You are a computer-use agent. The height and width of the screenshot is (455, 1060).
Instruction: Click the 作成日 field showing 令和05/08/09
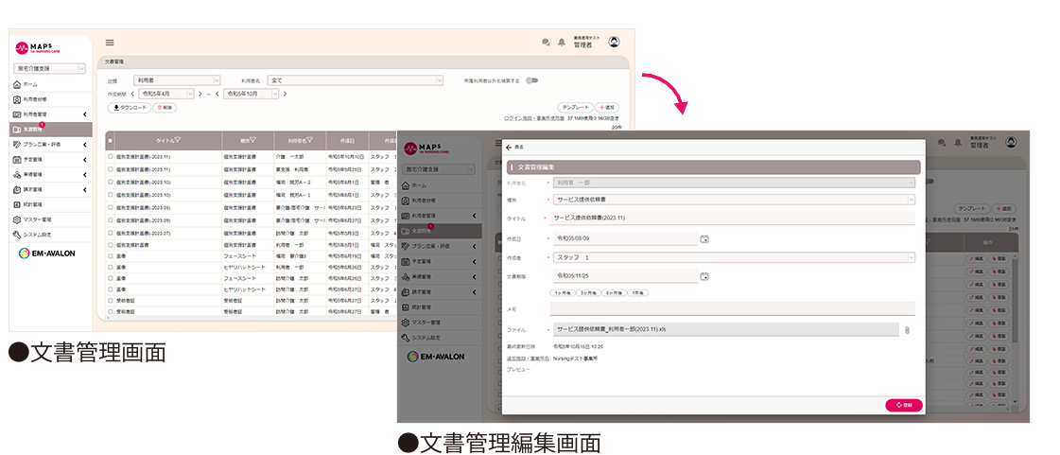point(625,238)
